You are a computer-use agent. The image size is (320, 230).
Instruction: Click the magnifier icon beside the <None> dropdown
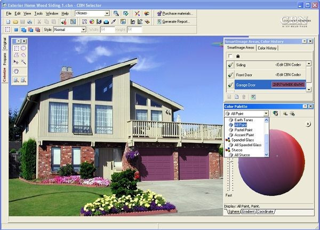coord(116,13)
